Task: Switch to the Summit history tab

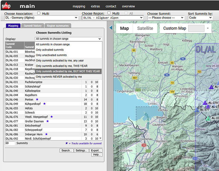Action: click(33, 26)
